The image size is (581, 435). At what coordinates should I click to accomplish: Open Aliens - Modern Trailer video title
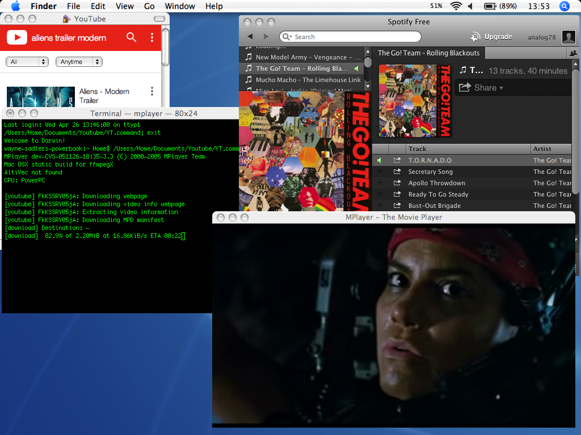(104, 96)
